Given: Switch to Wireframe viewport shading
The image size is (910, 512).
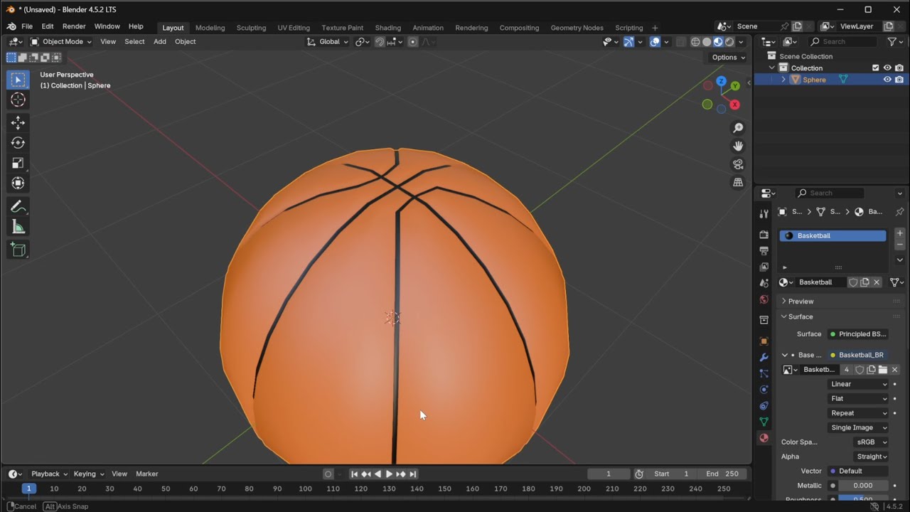Looking at the screenshot, I should (x=695, y=41).
